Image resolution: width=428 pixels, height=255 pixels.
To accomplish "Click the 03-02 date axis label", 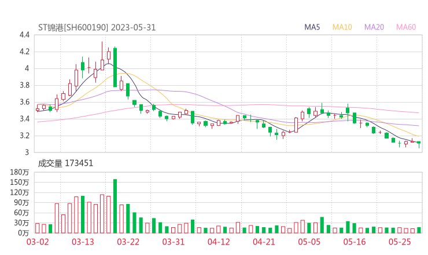I will [x=38, y=242].
